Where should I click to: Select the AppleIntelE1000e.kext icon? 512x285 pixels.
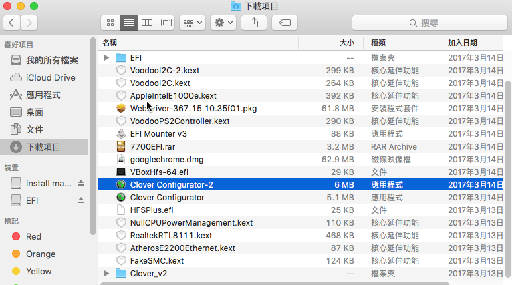tap(121, 96)
